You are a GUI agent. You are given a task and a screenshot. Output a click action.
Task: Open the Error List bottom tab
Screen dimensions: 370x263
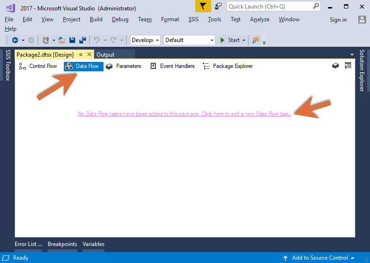[x=28, y=244]
